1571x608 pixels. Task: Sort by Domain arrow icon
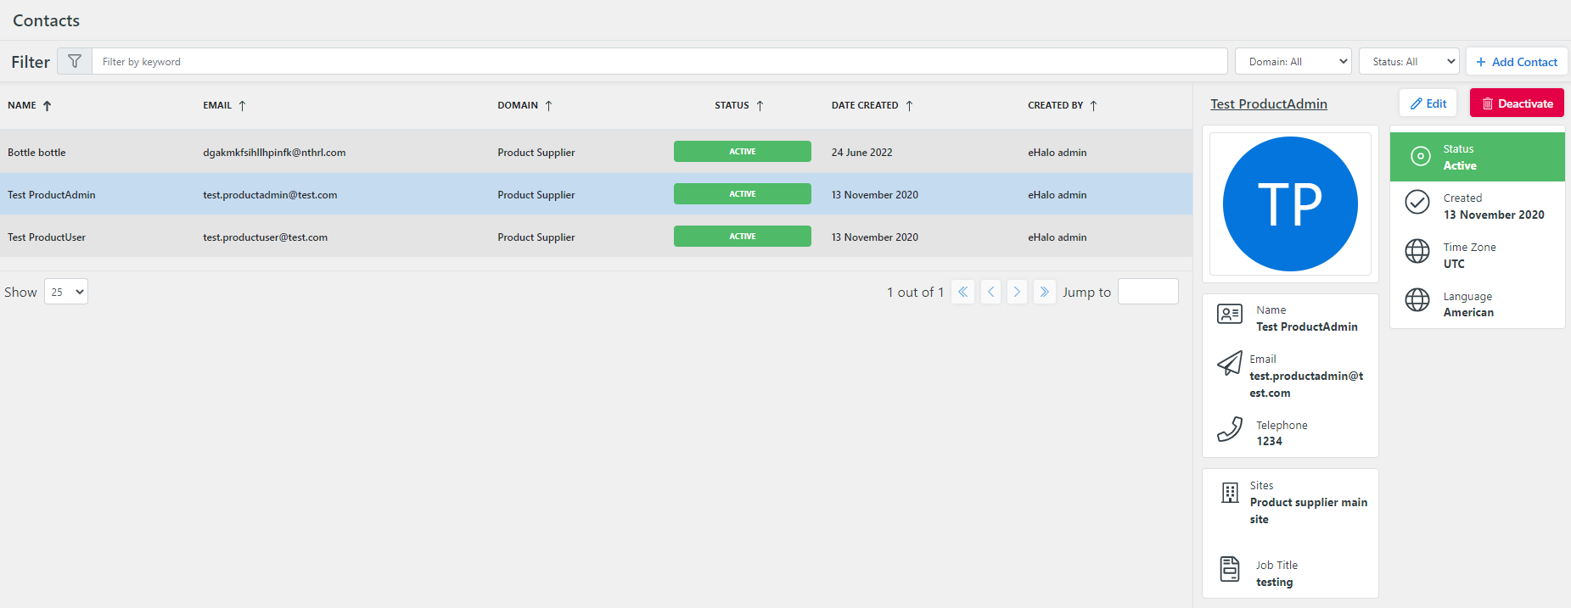(x=548, y=106)
